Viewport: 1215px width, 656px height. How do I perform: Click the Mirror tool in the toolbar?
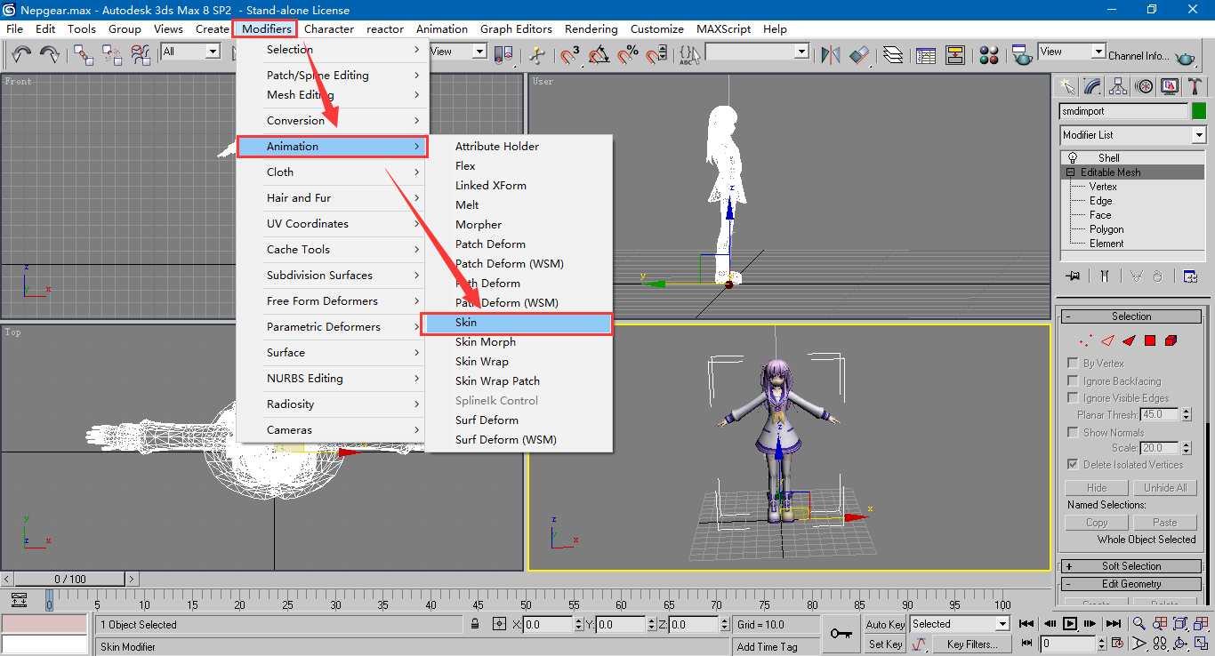click(831, 54)
